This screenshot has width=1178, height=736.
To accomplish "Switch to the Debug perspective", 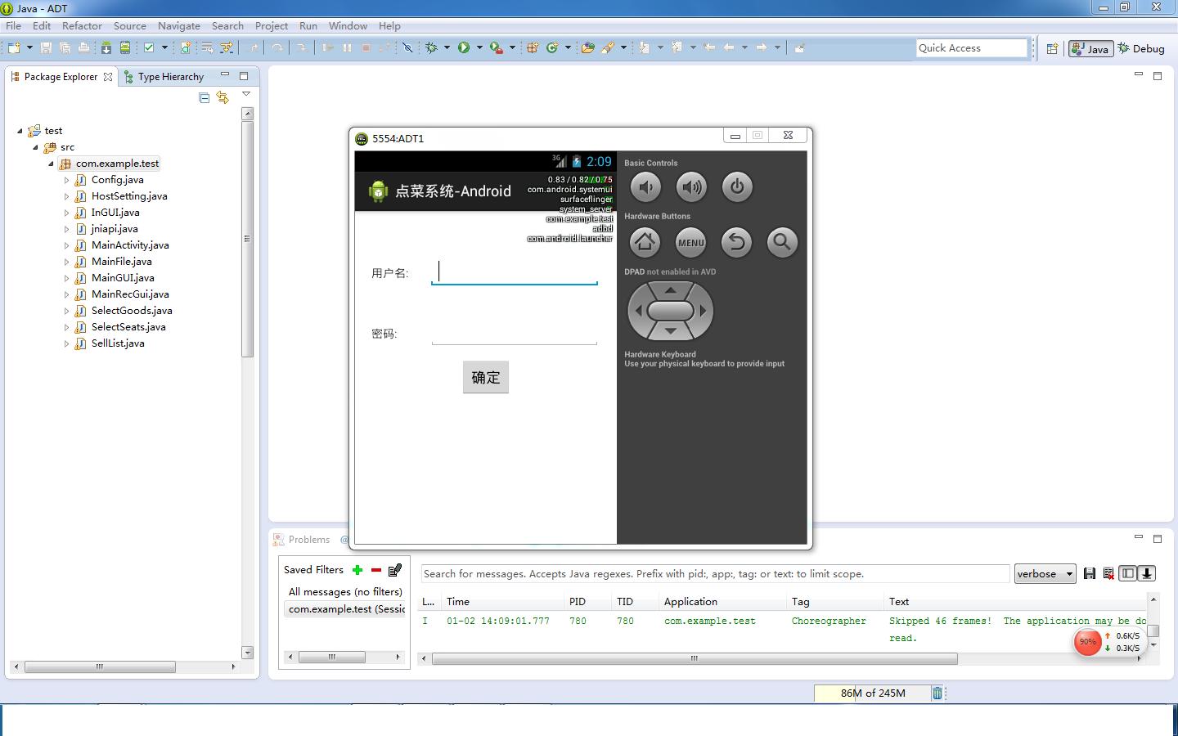I will pos(1141,48).
